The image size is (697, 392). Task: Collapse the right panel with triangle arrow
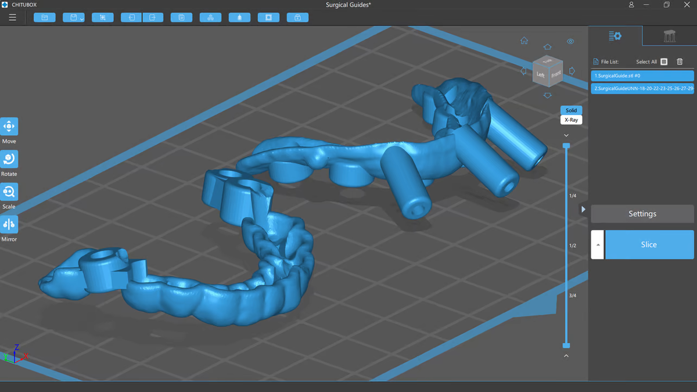[x=583, y=209]
